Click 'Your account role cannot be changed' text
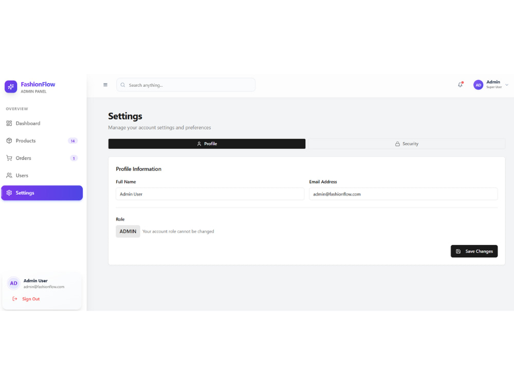Viewport: 514px width, 385px height. 178,232
